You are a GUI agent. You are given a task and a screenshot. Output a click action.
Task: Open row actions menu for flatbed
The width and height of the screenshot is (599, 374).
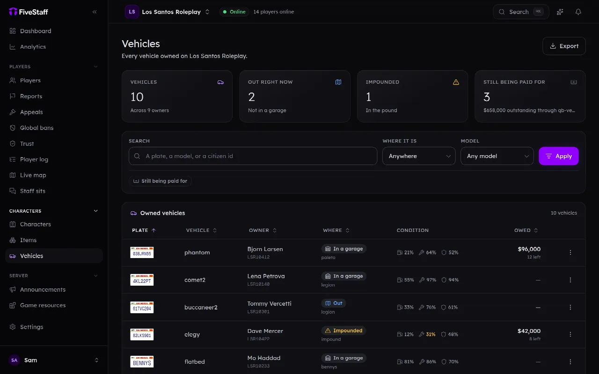[570, 362]
